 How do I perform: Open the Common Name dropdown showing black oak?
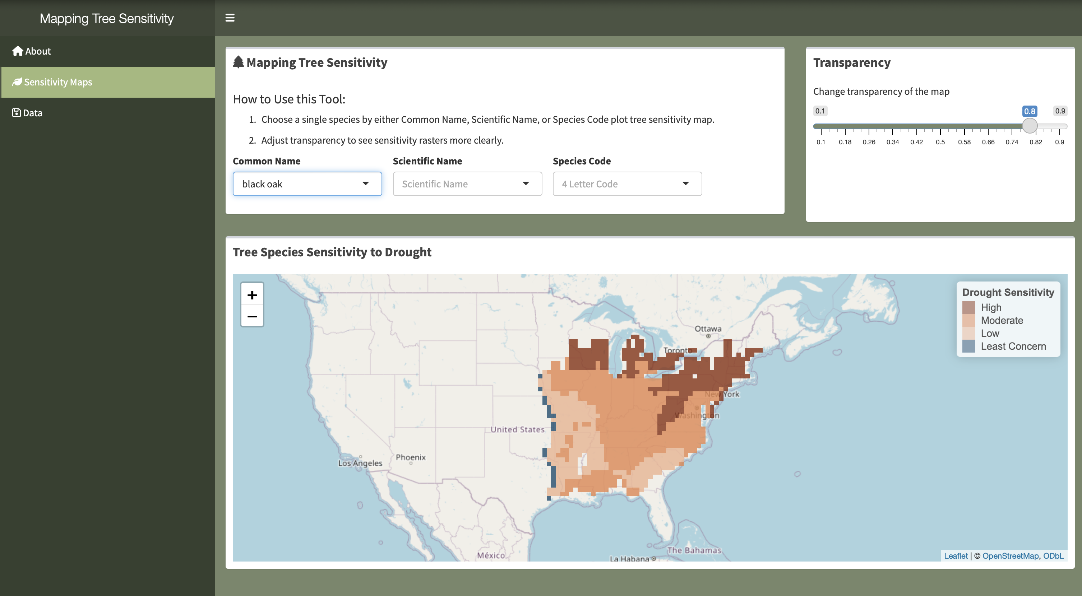[x=308, y=184]
